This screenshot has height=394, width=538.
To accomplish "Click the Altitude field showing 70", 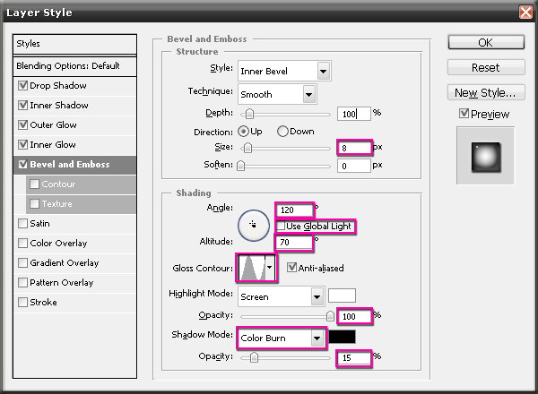I will [294, 243].
